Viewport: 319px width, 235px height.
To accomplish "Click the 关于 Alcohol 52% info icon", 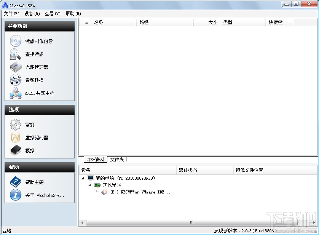I will pyautogui.click(x=16, y=195).
